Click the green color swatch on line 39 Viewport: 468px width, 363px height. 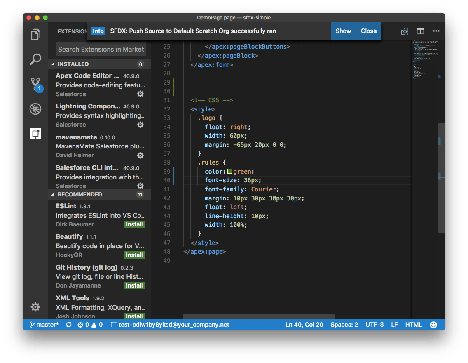(x=229, y=171)
